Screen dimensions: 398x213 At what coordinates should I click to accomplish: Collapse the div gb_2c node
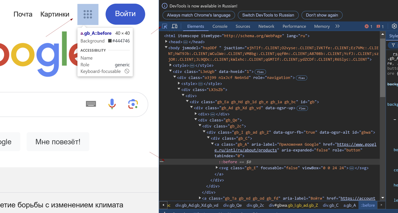(x=200, y=126)
